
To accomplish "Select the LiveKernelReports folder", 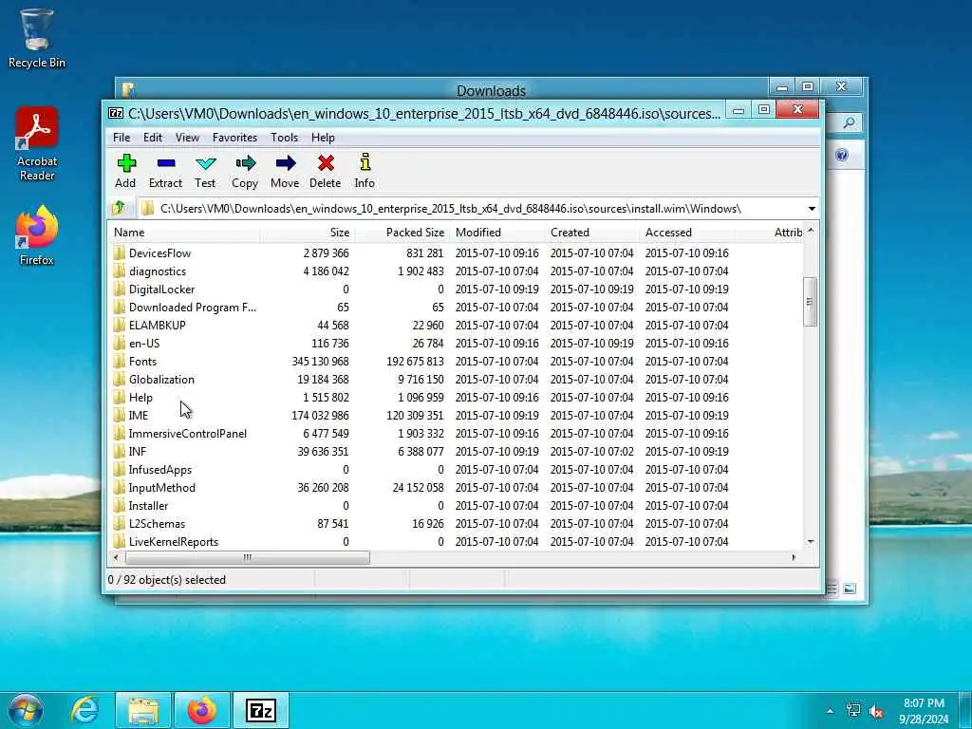I will point(457,542).
